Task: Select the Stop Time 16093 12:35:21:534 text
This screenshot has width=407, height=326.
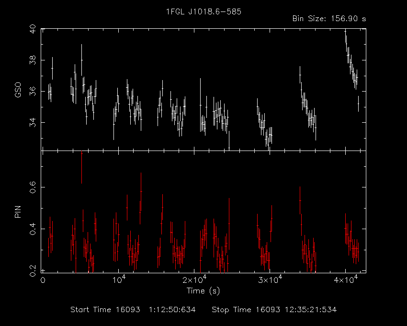Action: [x=274, y=310]
